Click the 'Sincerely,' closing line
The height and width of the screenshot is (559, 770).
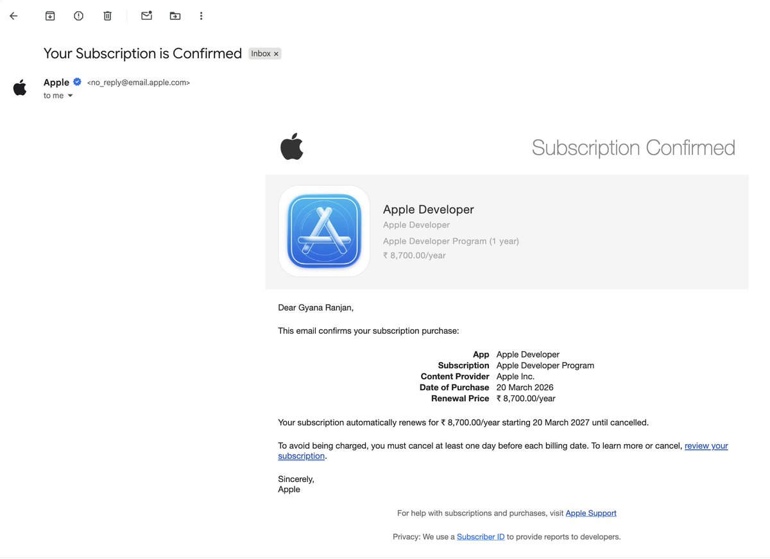pos(296,479)
